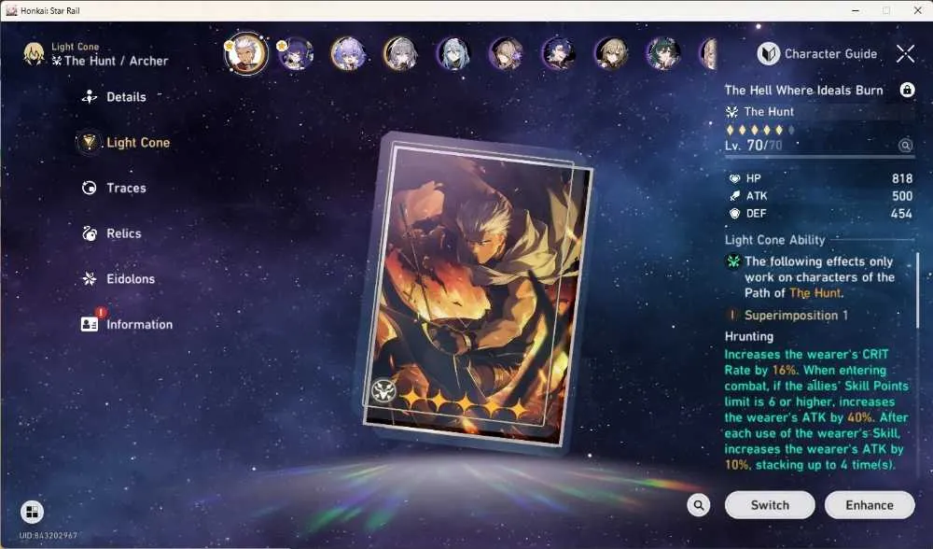933x549 pixels.
Task: Click the round magnifier icon left of Switch
Action: pyautogui.click(x=699, y=505)
